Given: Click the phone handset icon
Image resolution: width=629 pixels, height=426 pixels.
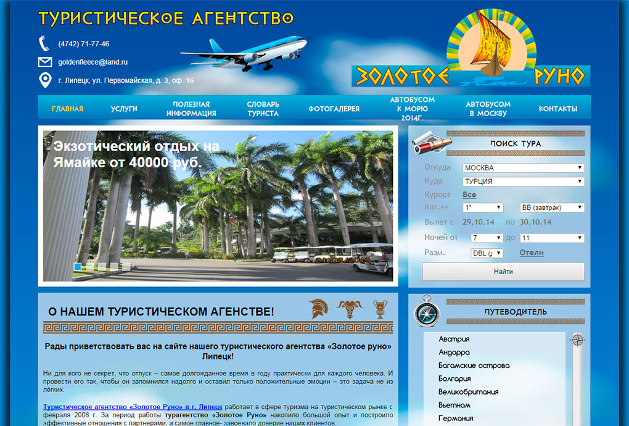Looking at the screenshot, I should pos(44,43).
